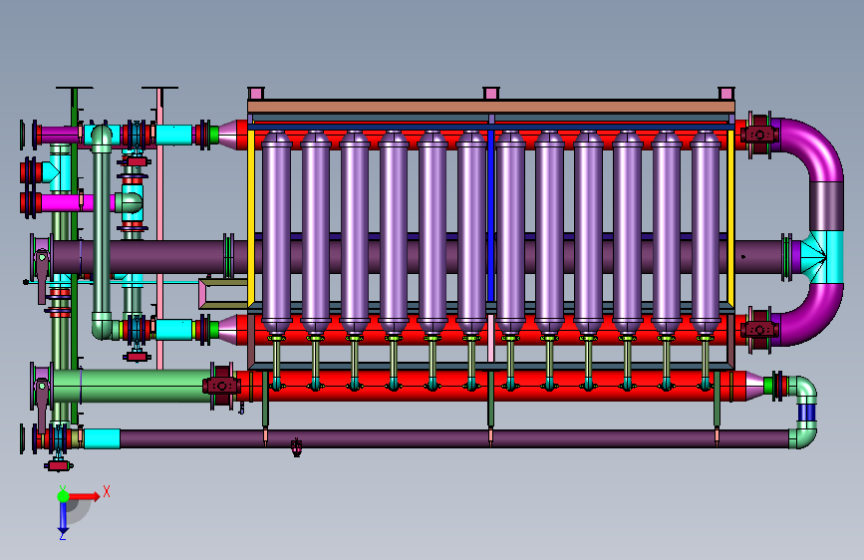The width and height of the screenshot is (864, 560).
Task: Pick the lever handle on the central purple pipe
Action: 42,277
